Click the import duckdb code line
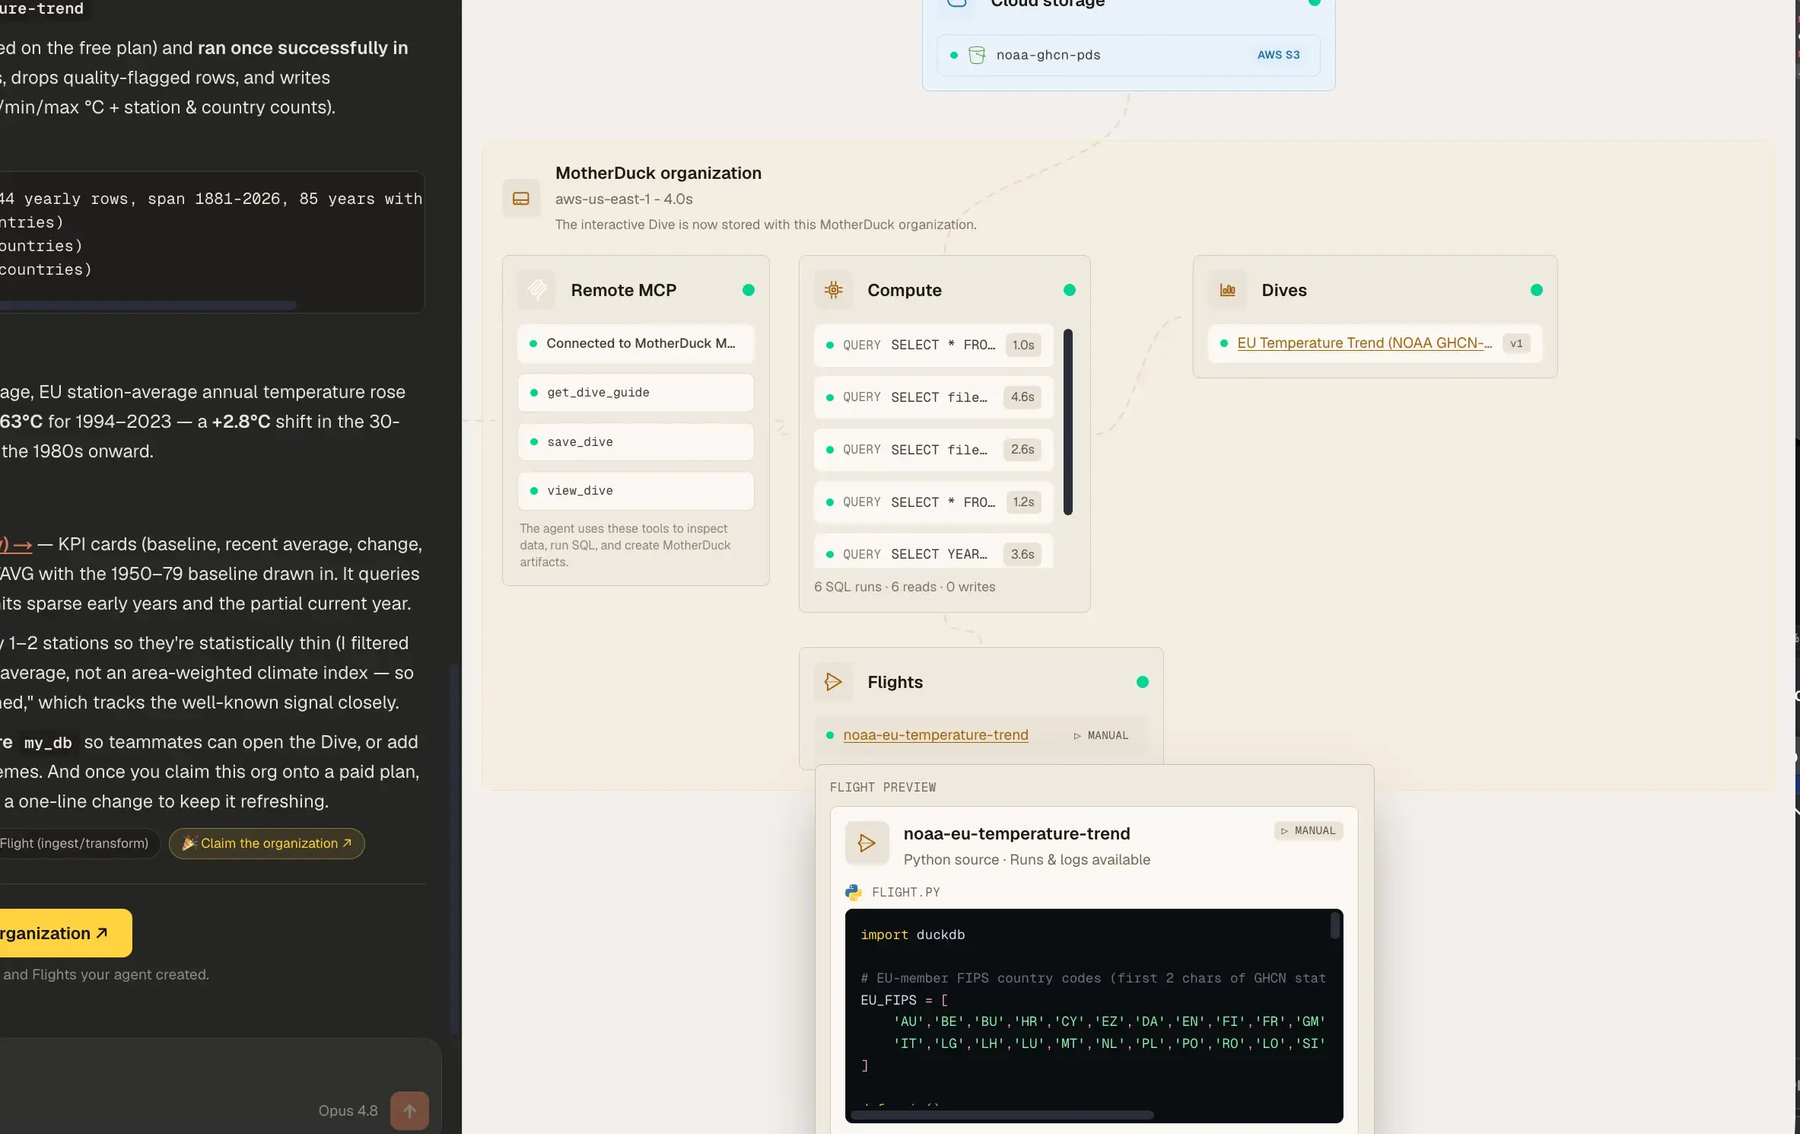 pyautogui.click(x=913, y=935)
